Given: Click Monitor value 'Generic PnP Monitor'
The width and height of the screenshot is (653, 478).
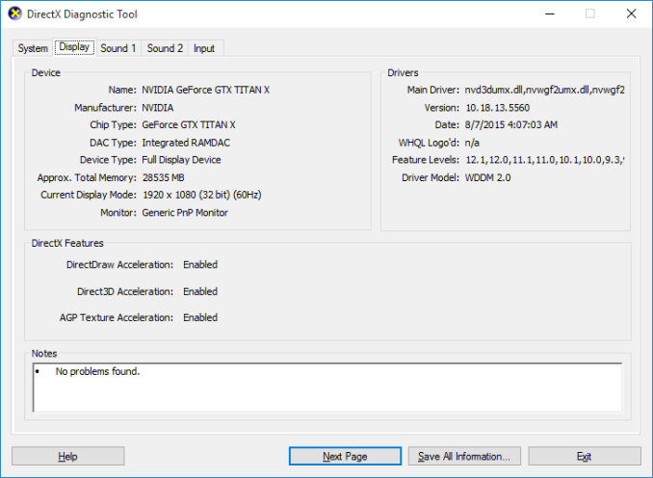Looking at the screenshot, I should [x=185, y=213].
